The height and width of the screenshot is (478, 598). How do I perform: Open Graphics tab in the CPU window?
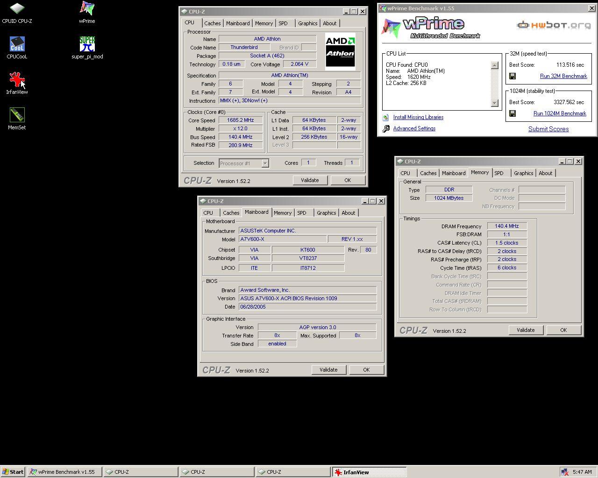point(307,23)
